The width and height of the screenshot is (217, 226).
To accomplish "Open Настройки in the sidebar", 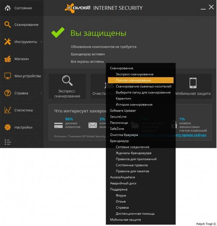I will pos(24,127).
